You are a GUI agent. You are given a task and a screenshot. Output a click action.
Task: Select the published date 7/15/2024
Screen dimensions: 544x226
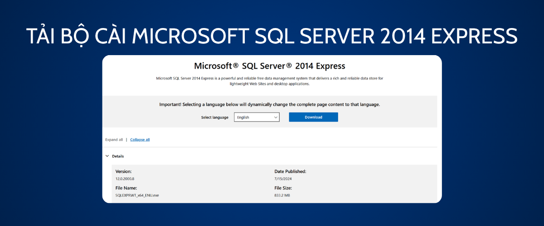point(283,179)
